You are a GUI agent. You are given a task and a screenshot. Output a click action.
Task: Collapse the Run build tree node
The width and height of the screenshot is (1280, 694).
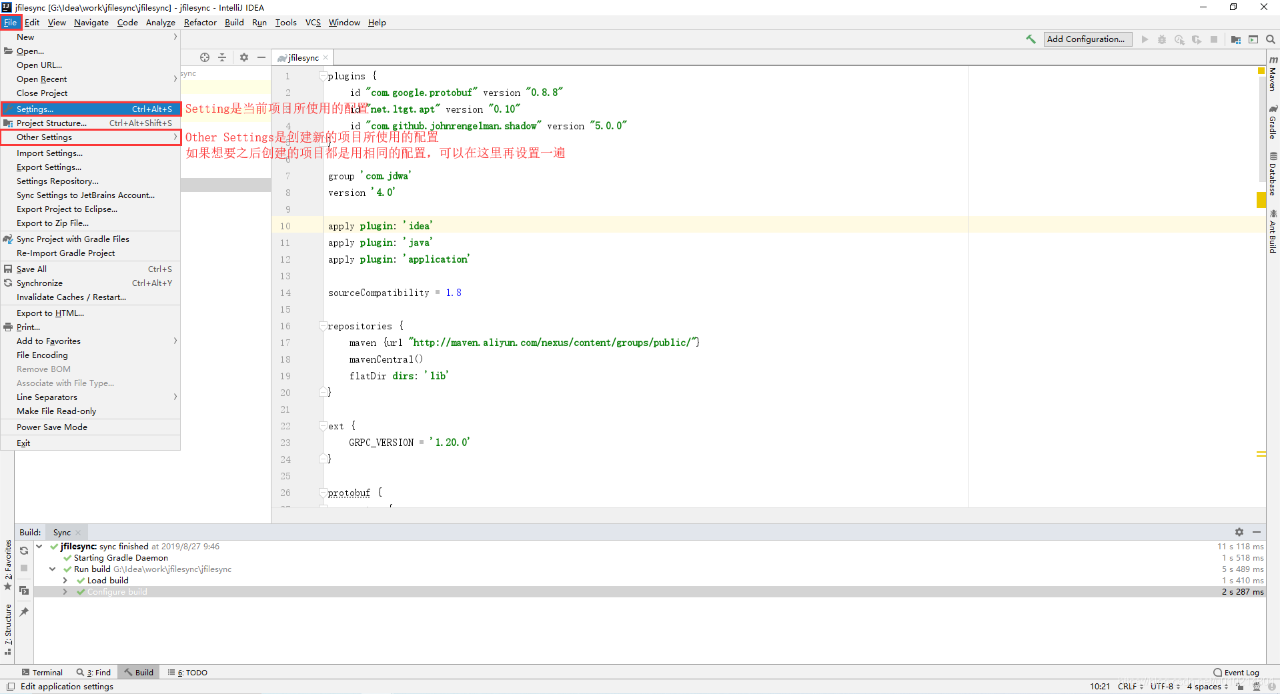click(x=53, y=569)
